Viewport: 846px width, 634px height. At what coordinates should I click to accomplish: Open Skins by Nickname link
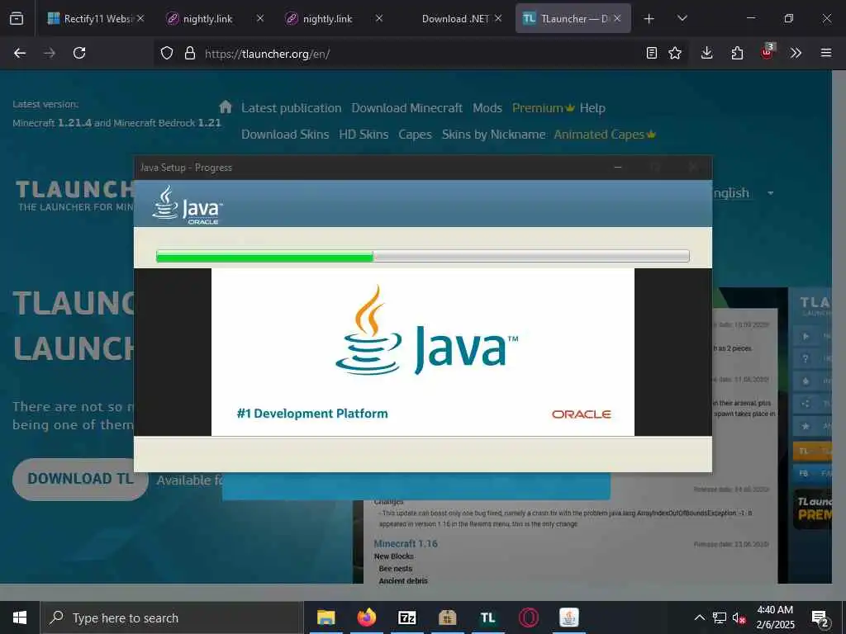494,135
